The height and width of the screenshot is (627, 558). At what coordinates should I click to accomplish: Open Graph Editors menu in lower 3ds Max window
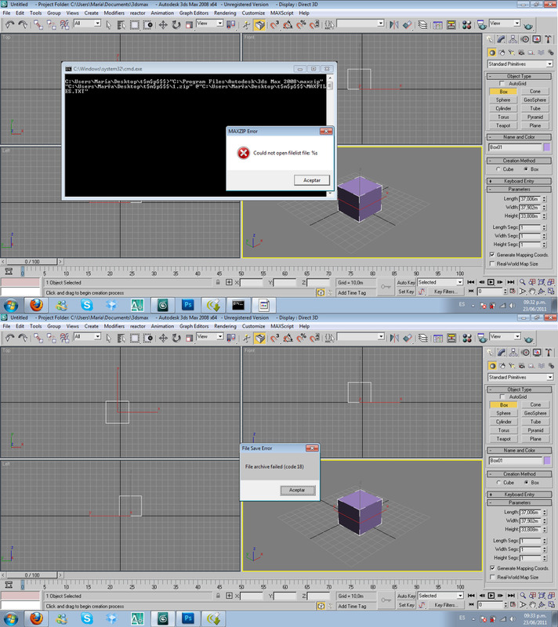click(194, 326)
